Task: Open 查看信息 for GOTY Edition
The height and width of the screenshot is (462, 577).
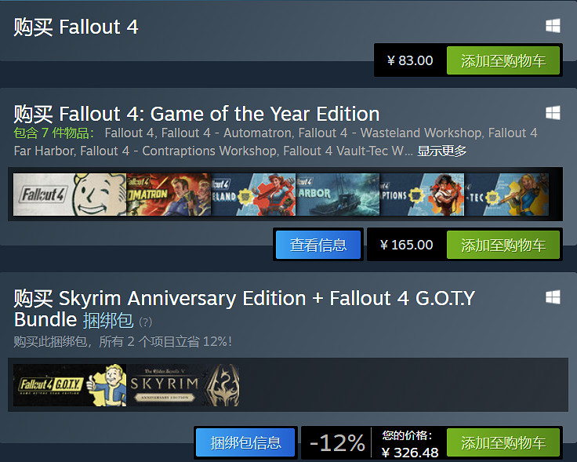Action: pyautogui.click(x=318, y=245)
